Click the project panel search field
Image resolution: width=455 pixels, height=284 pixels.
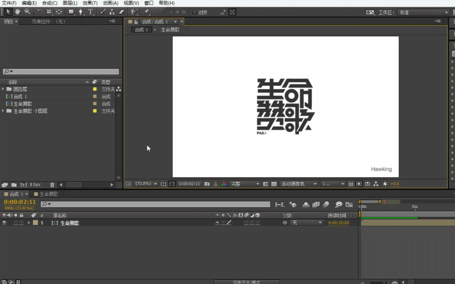[x=61, y=72]
